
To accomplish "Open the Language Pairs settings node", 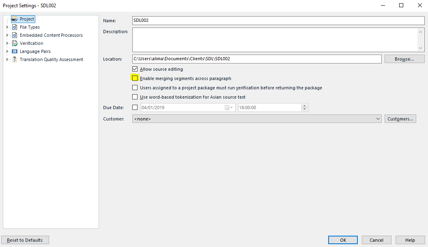I will (x=35, y=51).
